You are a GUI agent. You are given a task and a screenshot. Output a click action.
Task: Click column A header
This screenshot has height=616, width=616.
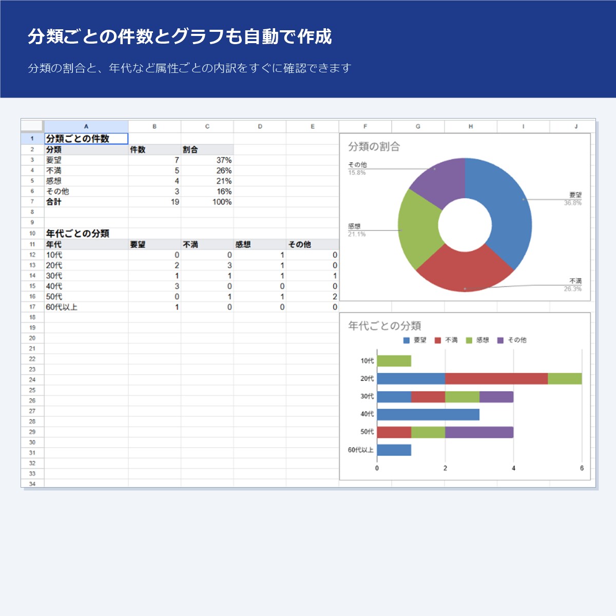[86, 126]
